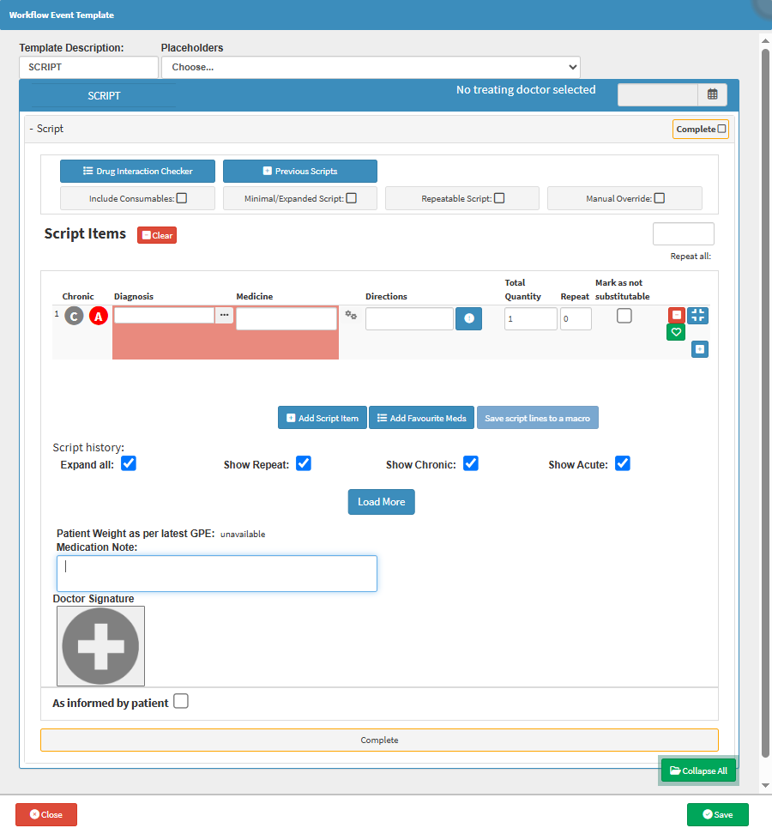772x834 pixels.
Task: Click Collapse All button
Action: point(698,771)
